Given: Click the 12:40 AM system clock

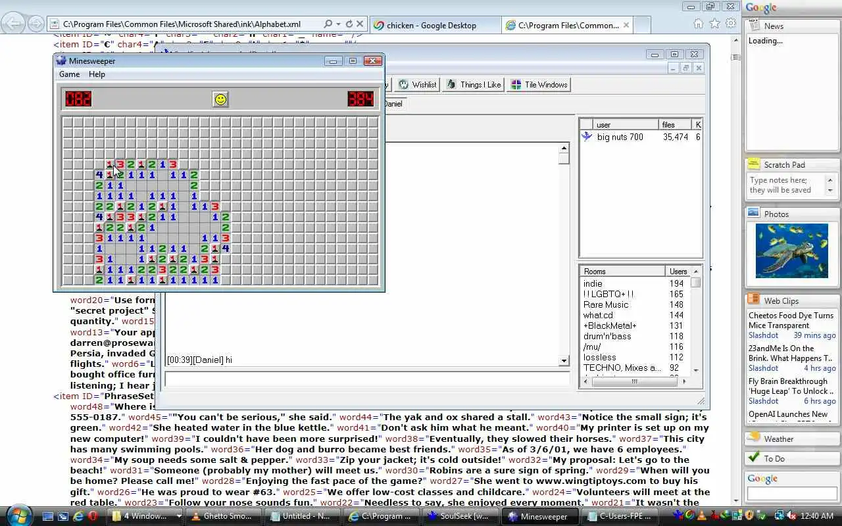Looking at the screenshot, I should [818, 516].
